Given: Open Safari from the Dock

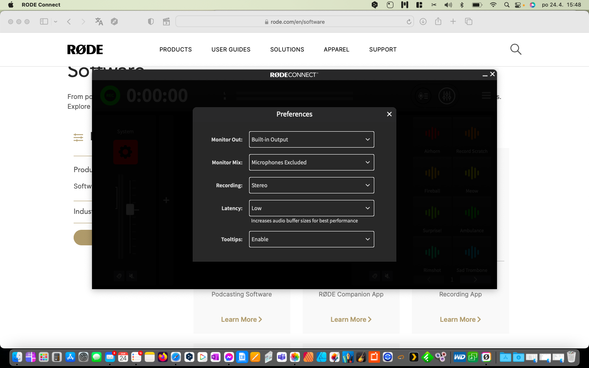Looking at the screenshot, I should pos(176,357).
